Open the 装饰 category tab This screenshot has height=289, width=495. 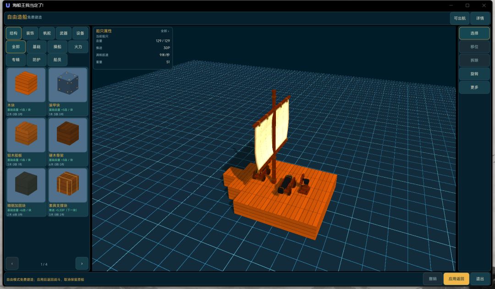point(30,33)
